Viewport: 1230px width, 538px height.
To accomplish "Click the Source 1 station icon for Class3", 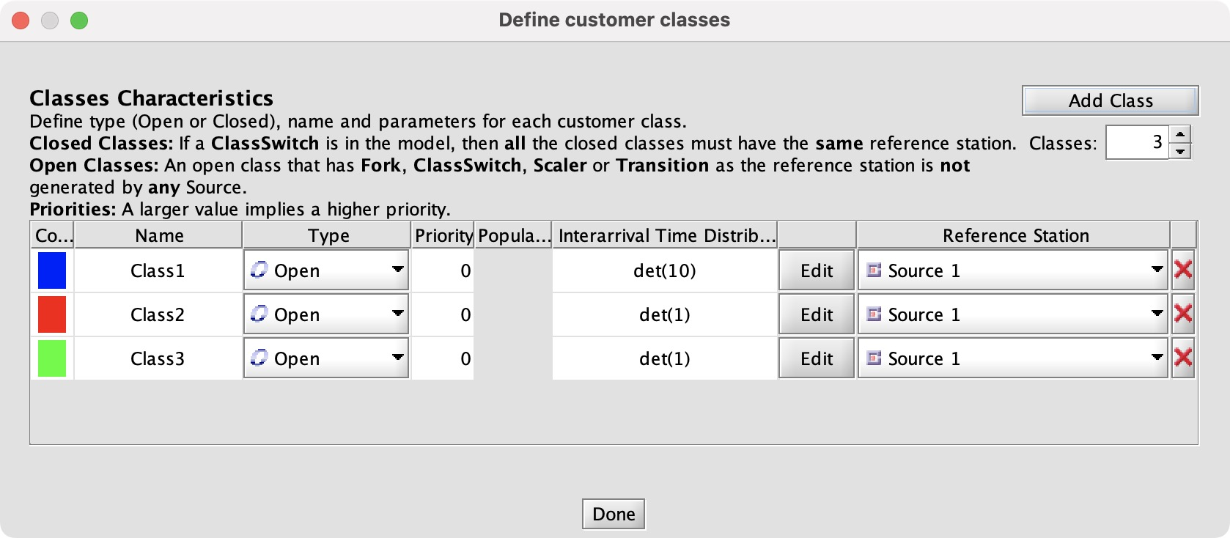I will [874, 358].
